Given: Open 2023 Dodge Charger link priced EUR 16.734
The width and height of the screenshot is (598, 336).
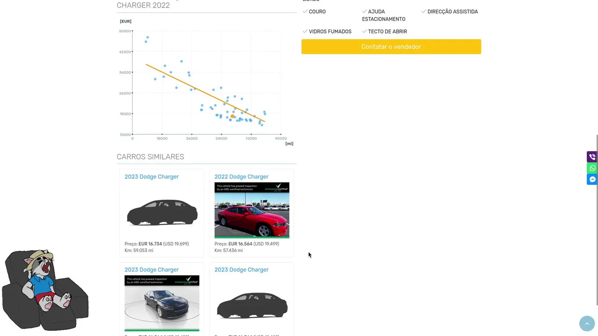Looking at the screenshot, I should (x=151, y=176).
